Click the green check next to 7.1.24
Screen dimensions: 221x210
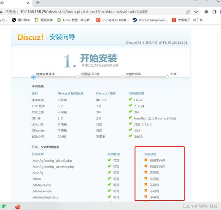pyautogui.click(x=130, y=105)
